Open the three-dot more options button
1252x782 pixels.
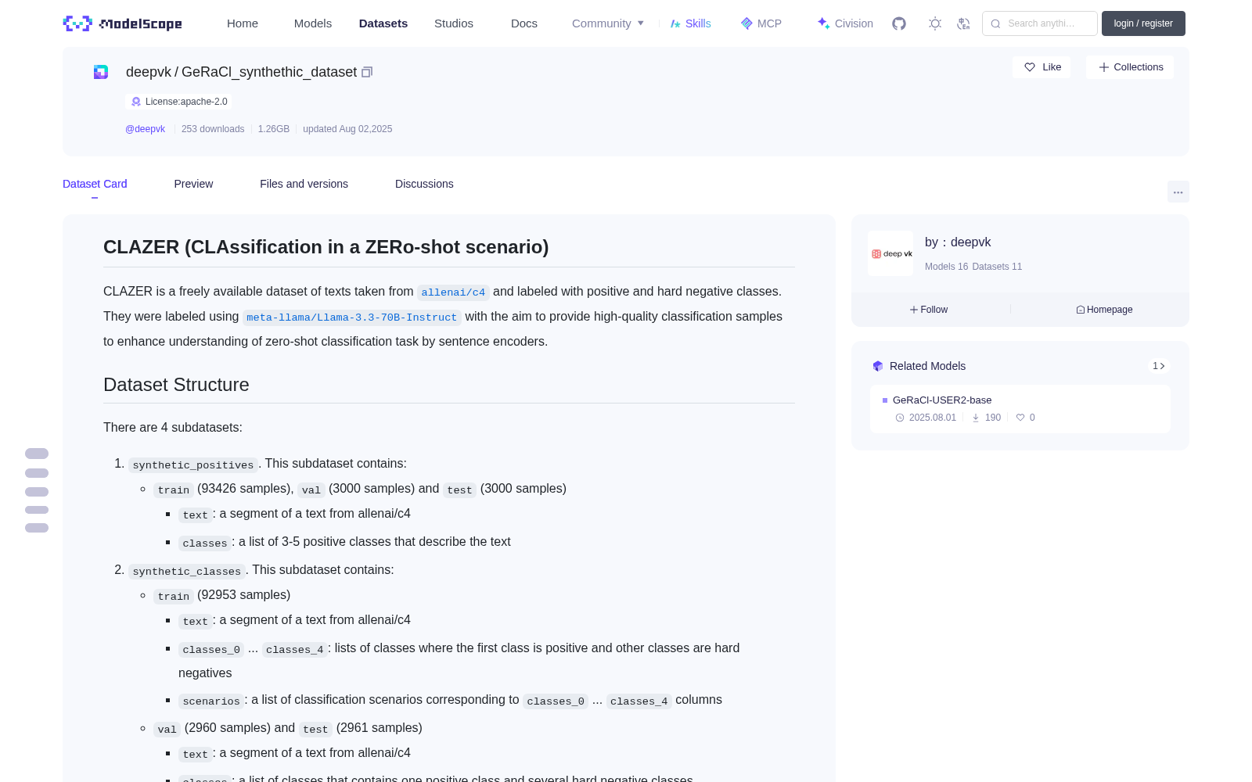(1178, 192)
